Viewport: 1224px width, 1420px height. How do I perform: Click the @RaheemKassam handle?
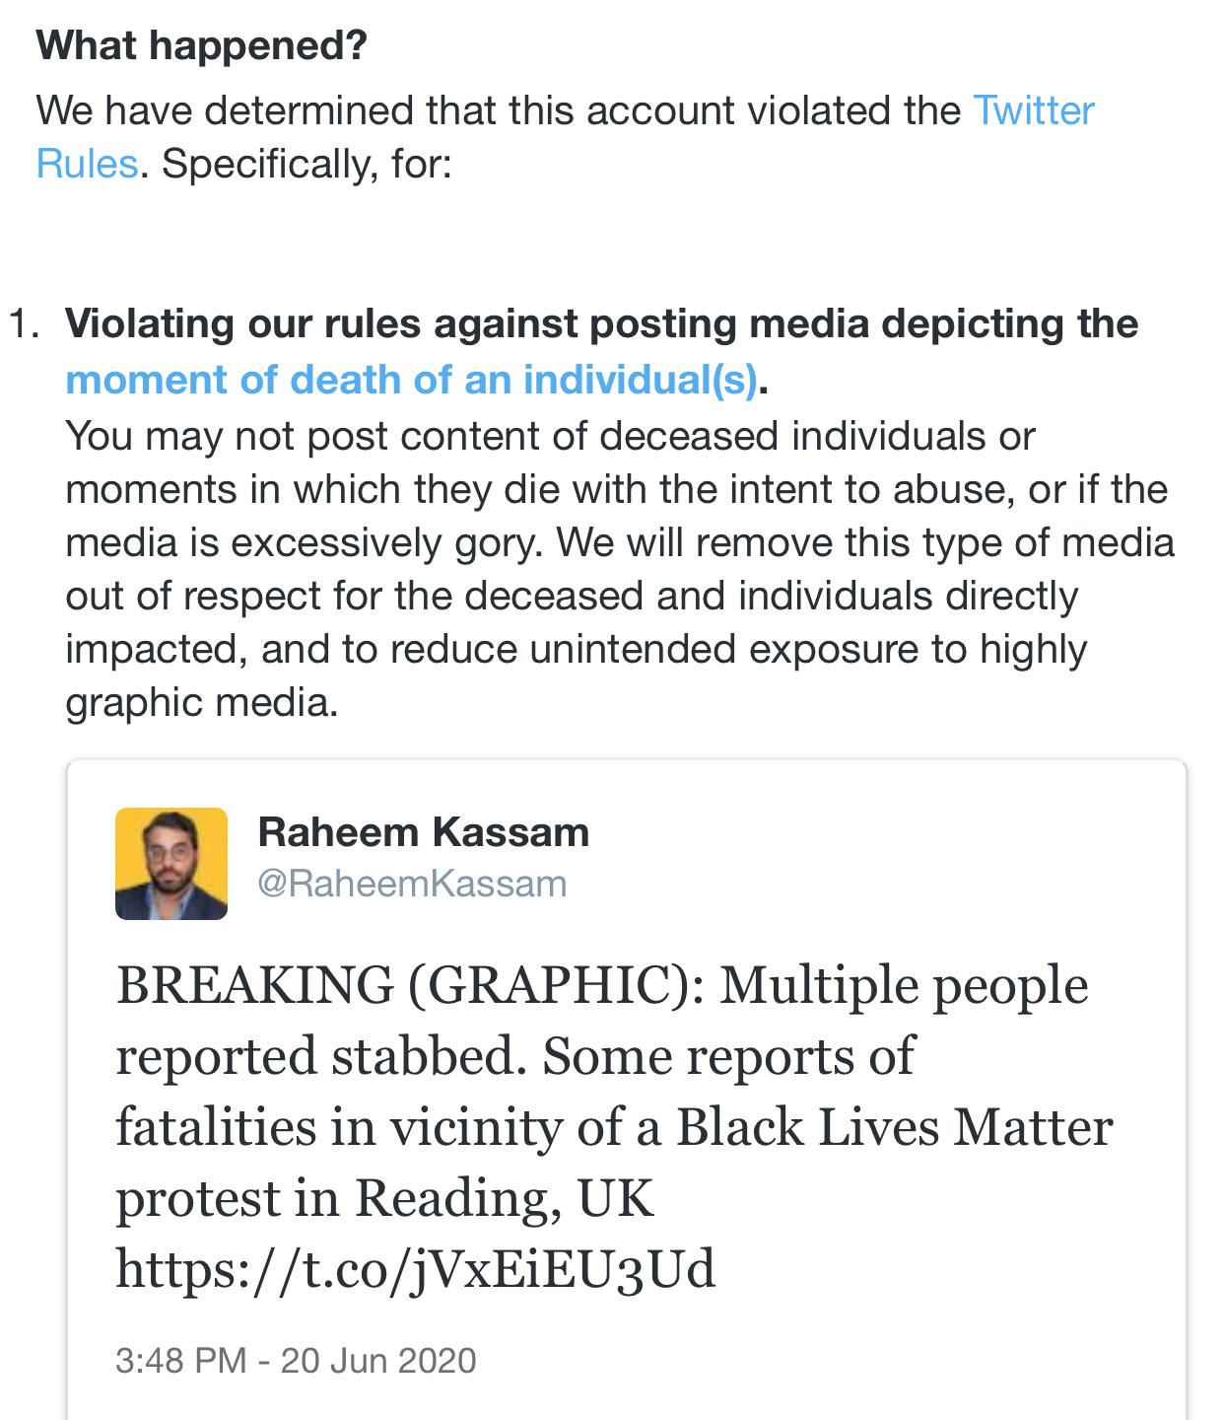412,885
